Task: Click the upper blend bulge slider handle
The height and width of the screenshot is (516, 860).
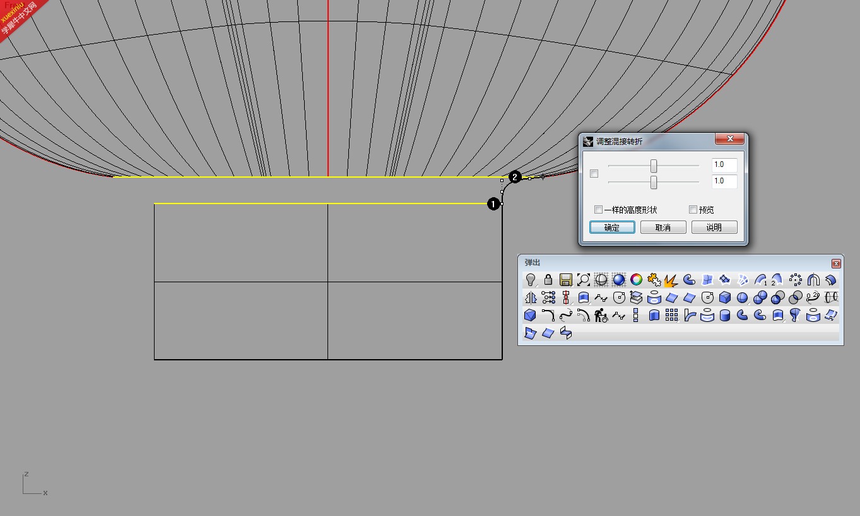Action: pyautogui.click(x=654, y=166)
